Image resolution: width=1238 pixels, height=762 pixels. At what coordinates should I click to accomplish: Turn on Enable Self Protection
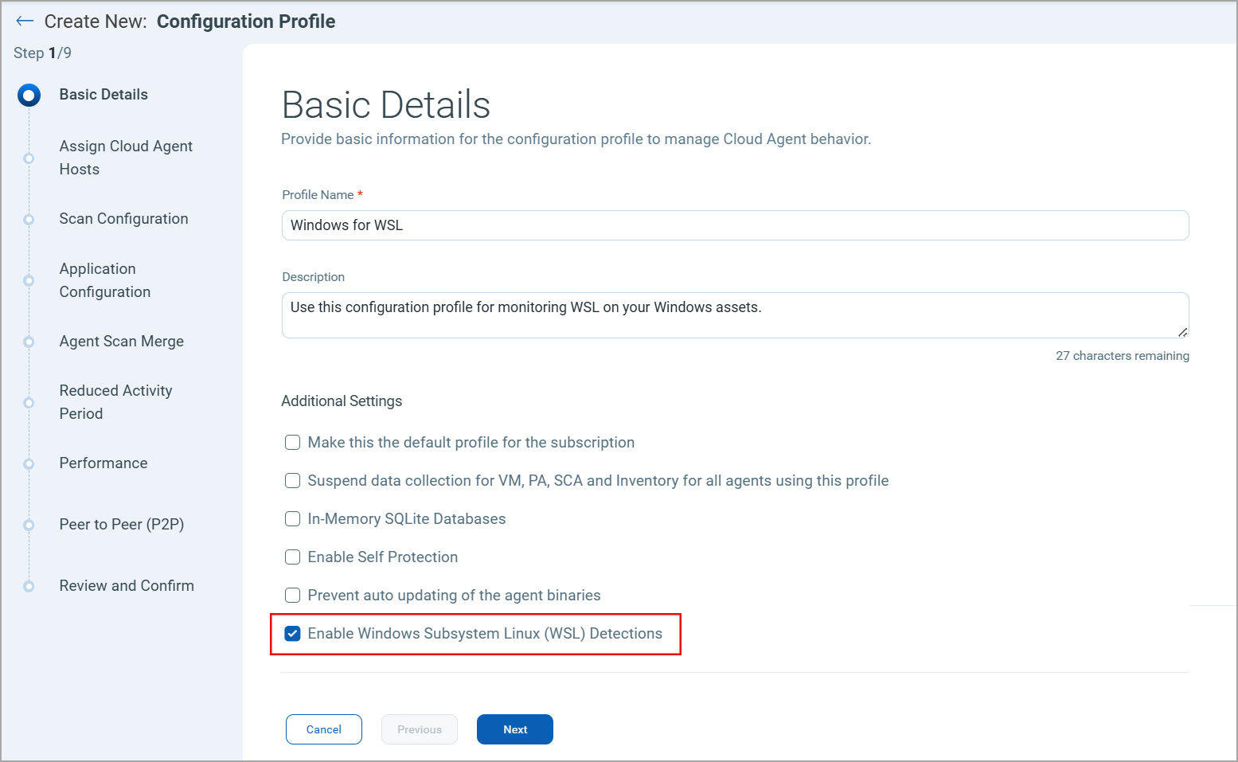[x=293, y=557]
